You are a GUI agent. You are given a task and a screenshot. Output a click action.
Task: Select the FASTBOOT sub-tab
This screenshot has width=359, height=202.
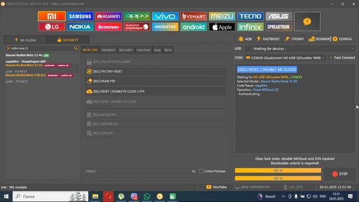(x=108, y=50)
